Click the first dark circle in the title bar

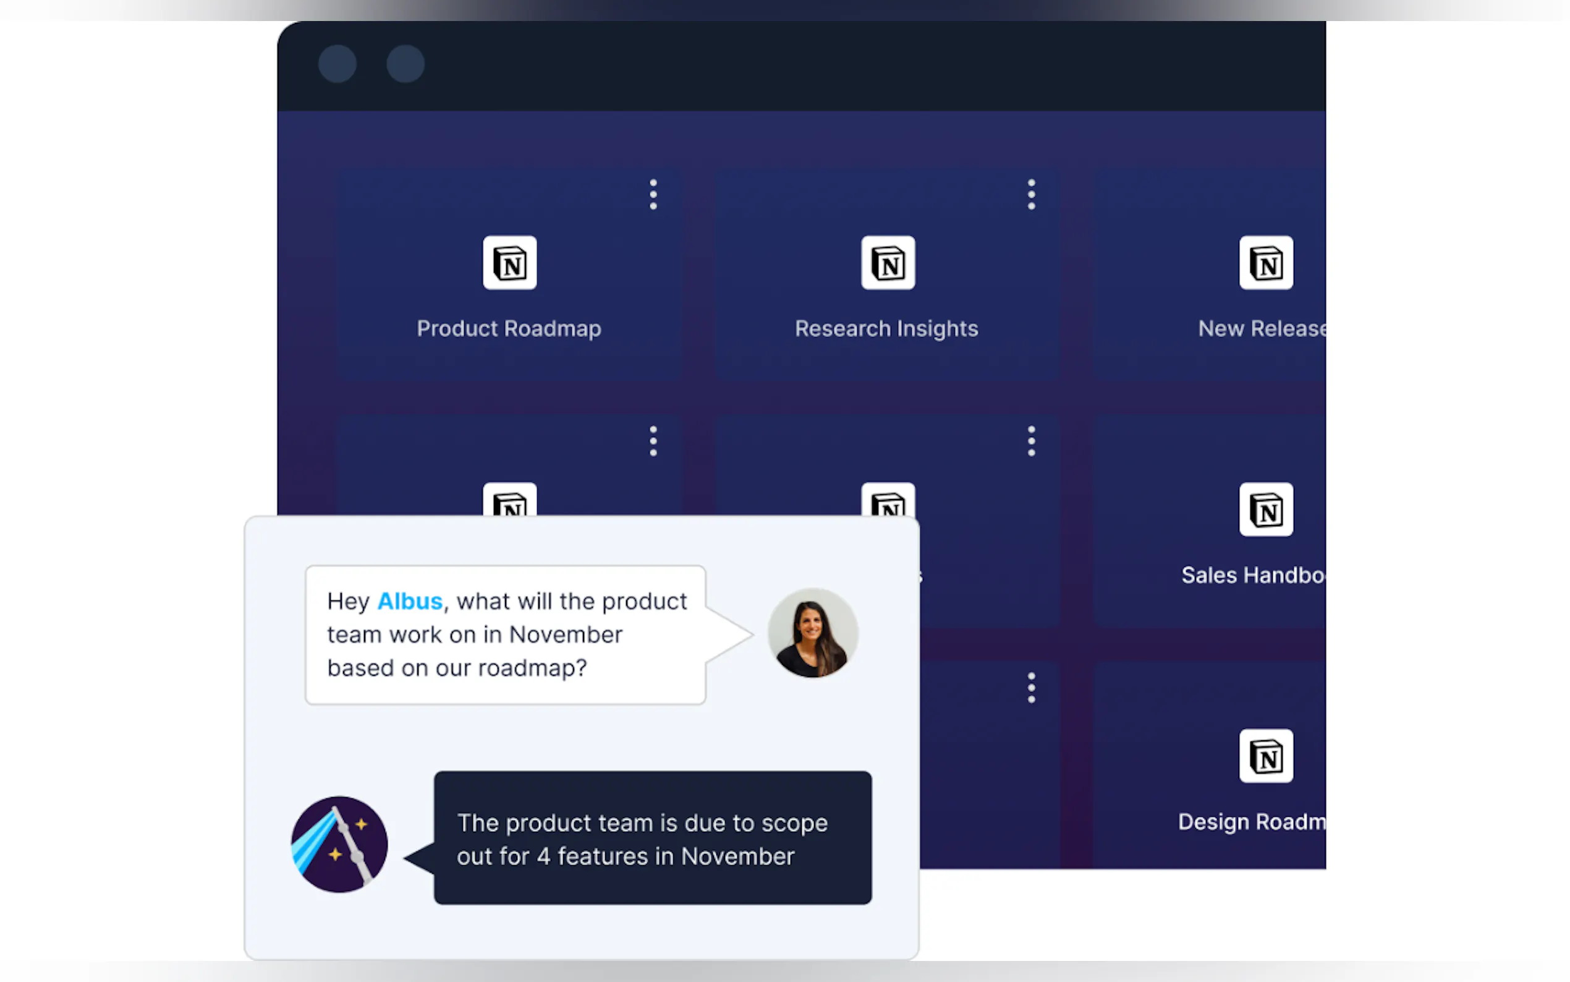[337, 64]
